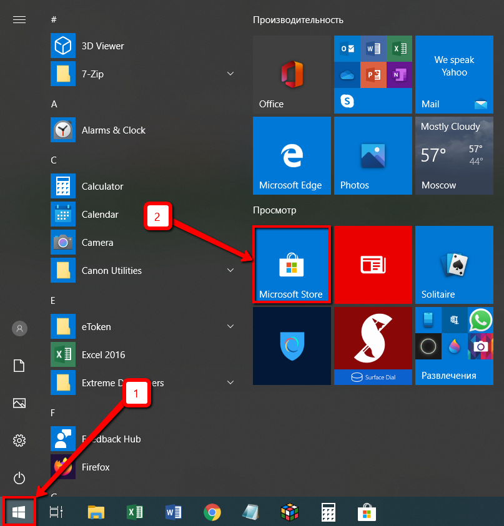Open the Pictures sidebar icon
The height and width of the screenshot is (526, 504).
point(19,403)
